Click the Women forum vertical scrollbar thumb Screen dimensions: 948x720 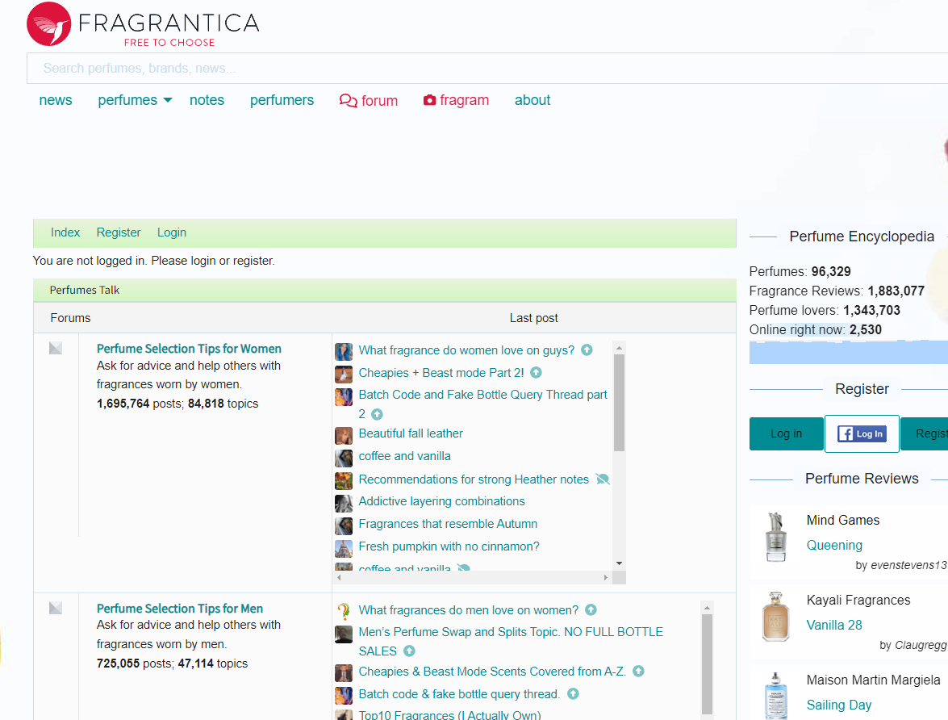(x=619, y=403)
